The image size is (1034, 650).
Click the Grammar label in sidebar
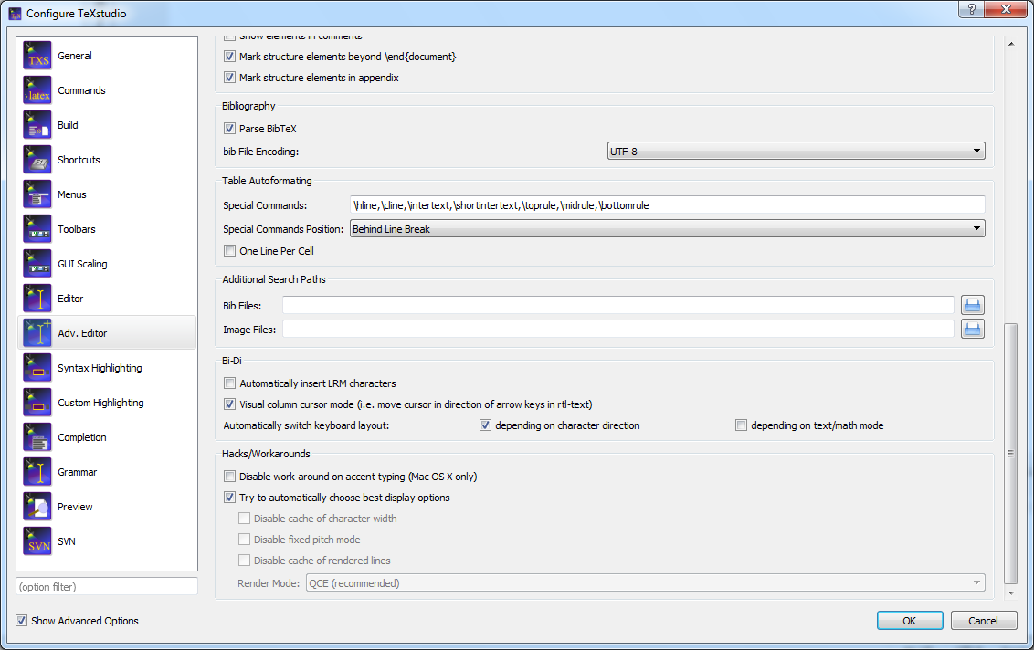click(77, 472)
